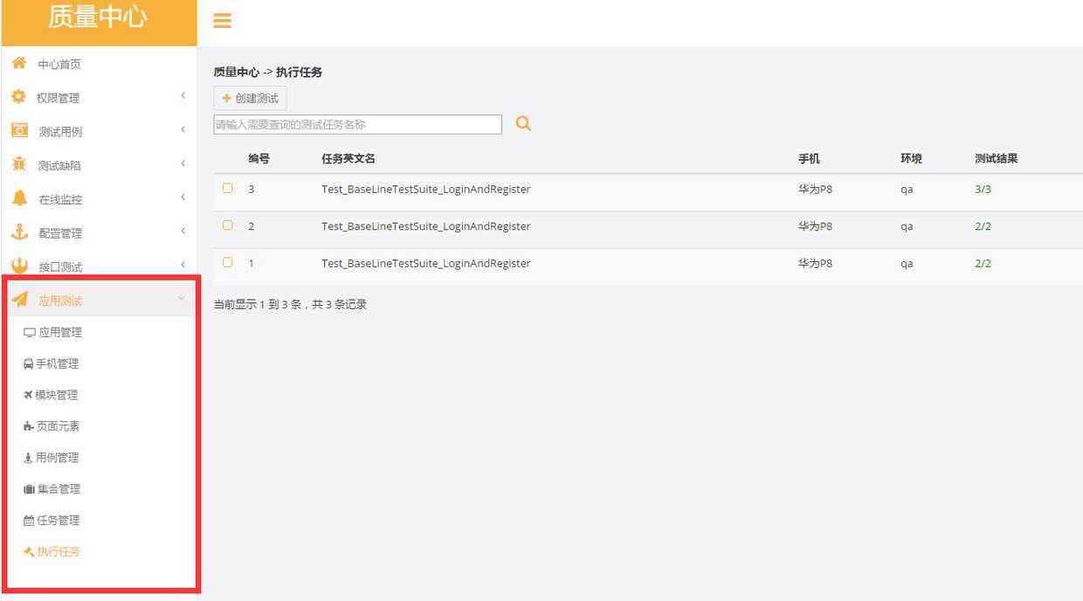
Task: Click task name in row number 3
Action: point(426,189)
